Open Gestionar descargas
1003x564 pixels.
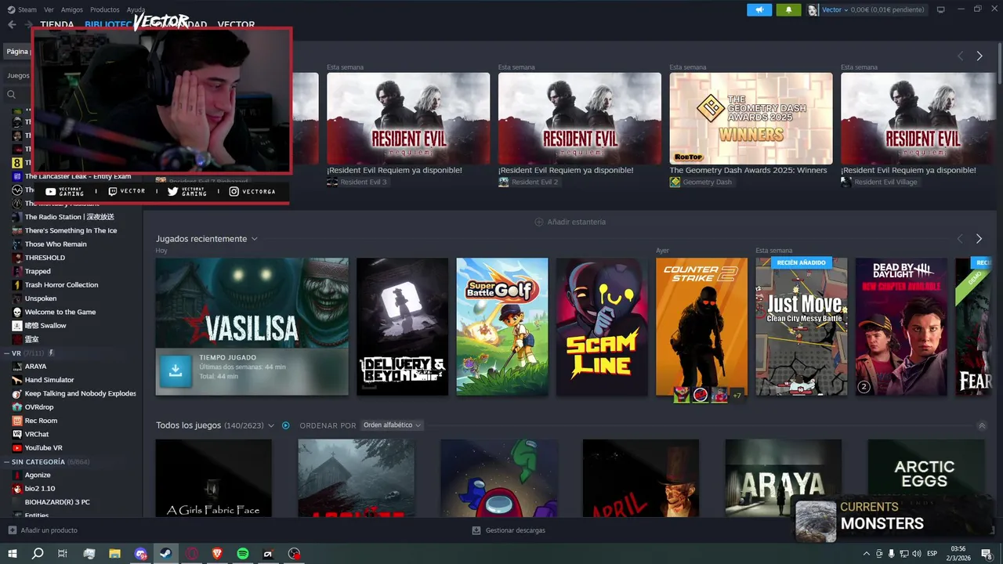pyautogui.click(x=509, y=530)
